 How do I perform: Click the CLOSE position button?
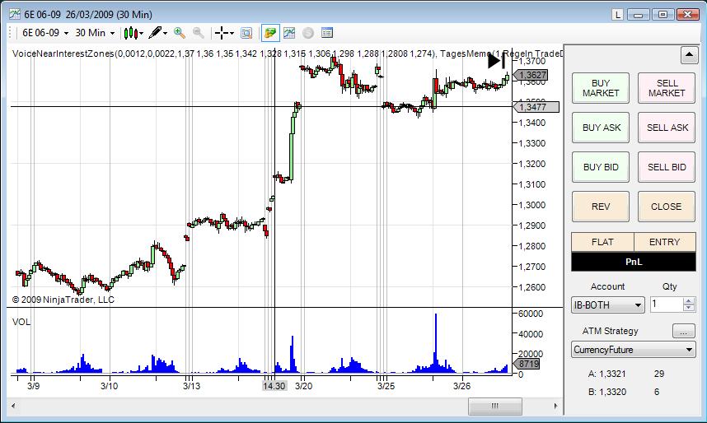point(667,207)
